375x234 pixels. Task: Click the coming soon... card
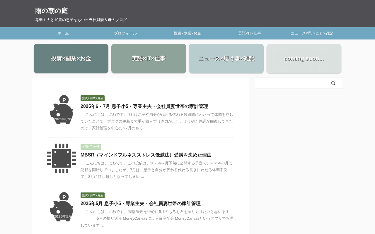coord(304,58)
